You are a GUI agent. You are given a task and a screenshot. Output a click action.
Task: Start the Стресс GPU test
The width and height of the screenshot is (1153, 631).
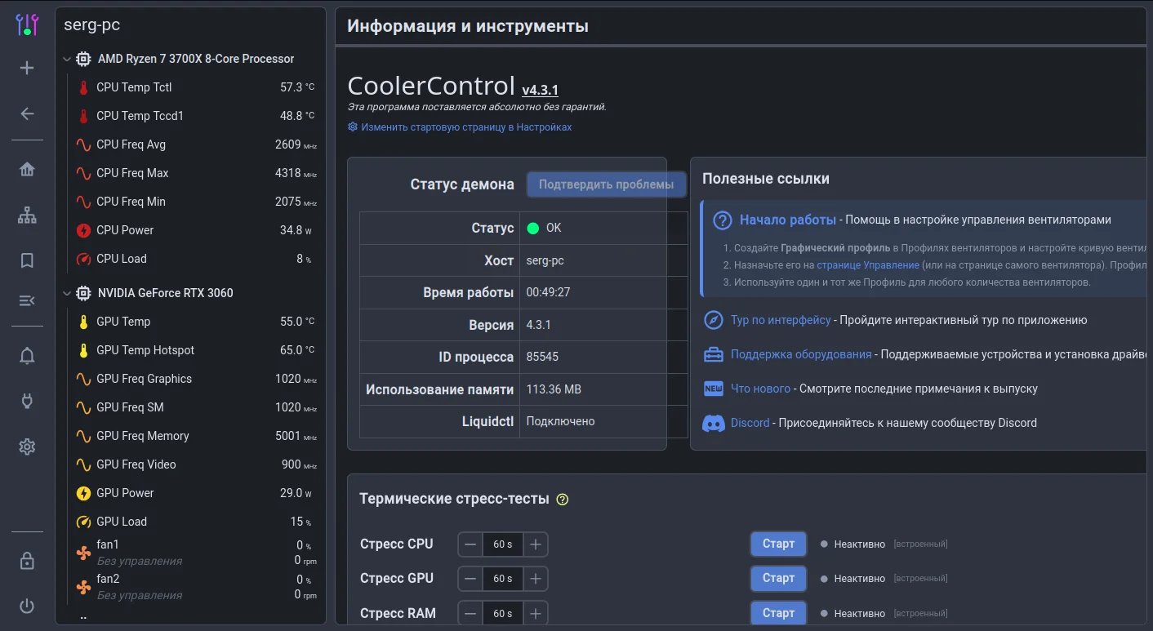click(x=778, y=578)
